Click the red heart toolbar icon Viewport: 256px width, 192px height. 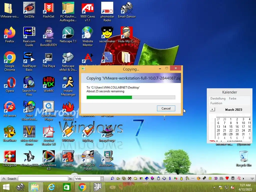click(227, 178)
